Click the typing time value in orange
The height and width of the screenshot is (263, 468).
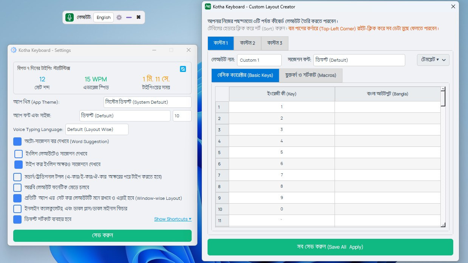click(156, 79)
